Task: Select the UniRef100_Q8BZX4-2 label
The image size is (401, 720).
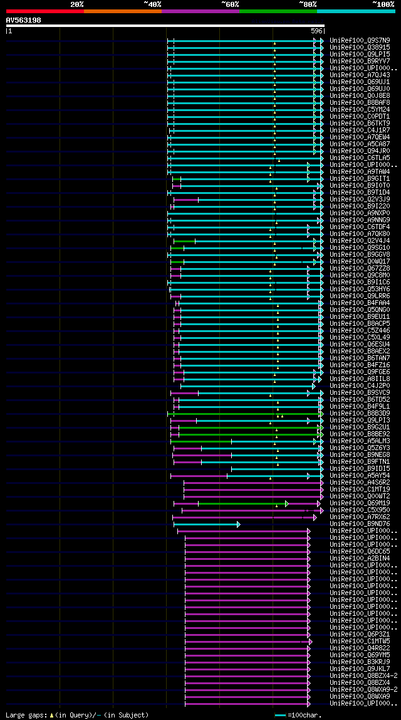Action: click(x=363, y=675)
